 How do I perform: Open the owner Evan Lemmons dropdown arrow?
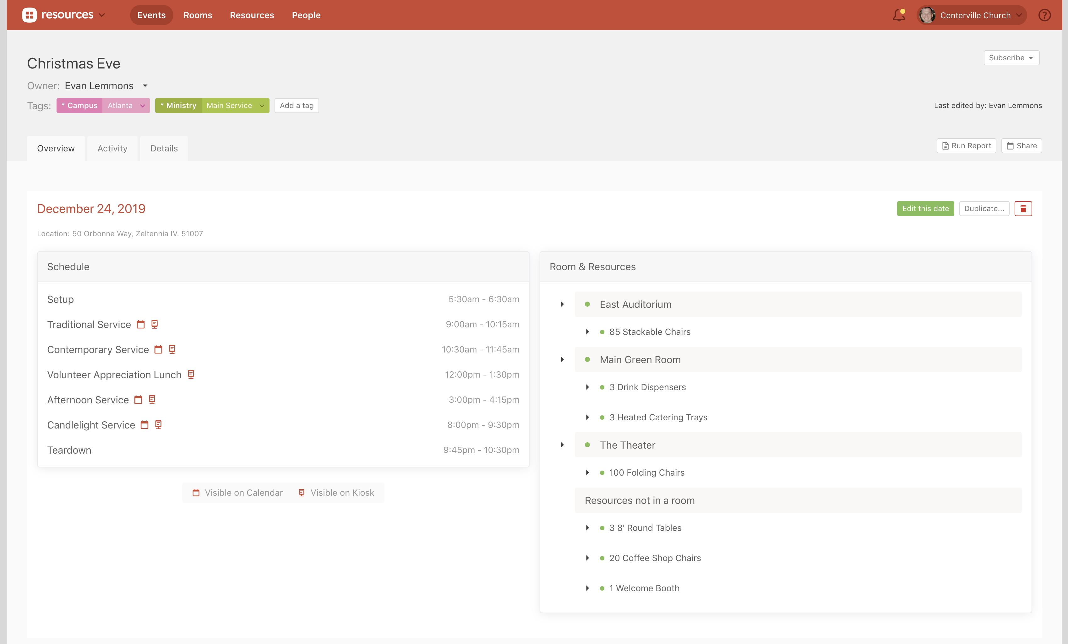(145, 86)
